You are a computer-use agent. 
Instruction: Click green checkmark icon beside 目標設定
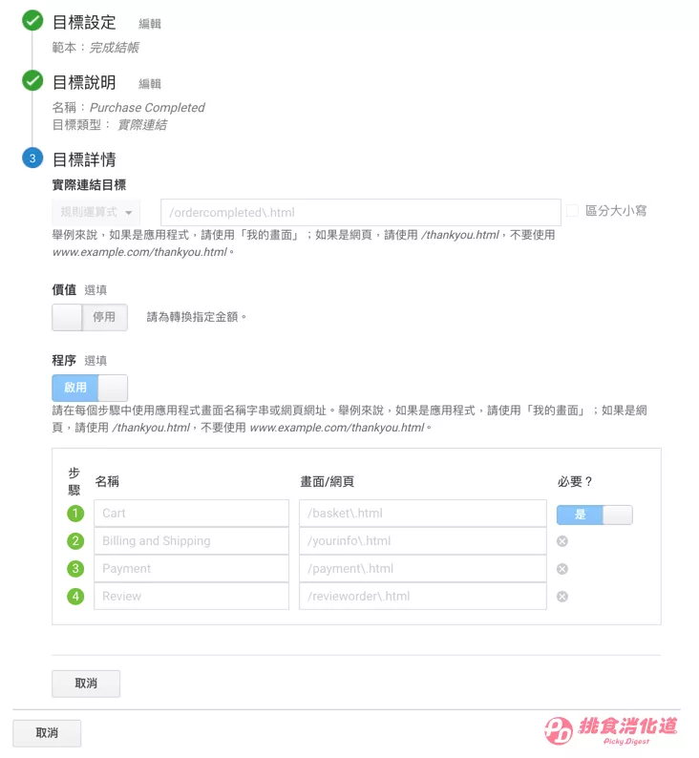32,20
